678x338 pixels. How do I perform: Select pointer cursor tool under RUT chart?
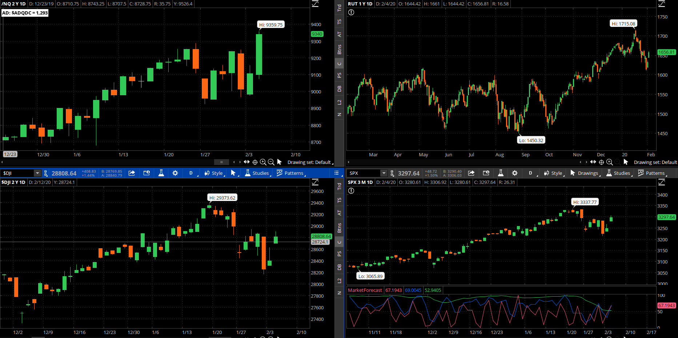click(626, 162)
